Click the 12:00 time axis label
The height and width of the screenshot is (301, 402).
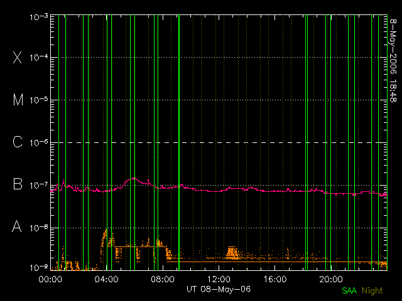click(x=219, y=279)
